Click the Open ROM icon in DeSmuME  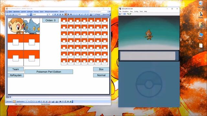[x=120, y=14]
